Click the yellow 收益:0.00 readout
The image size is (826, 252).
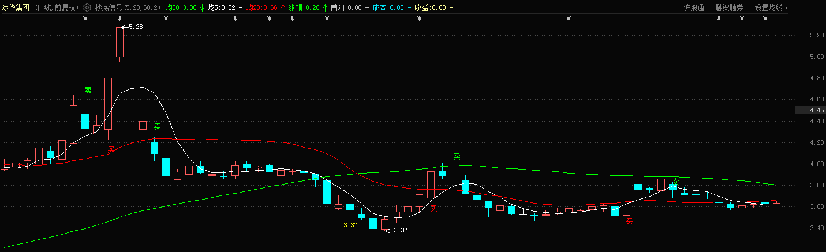tap(430, 7)
